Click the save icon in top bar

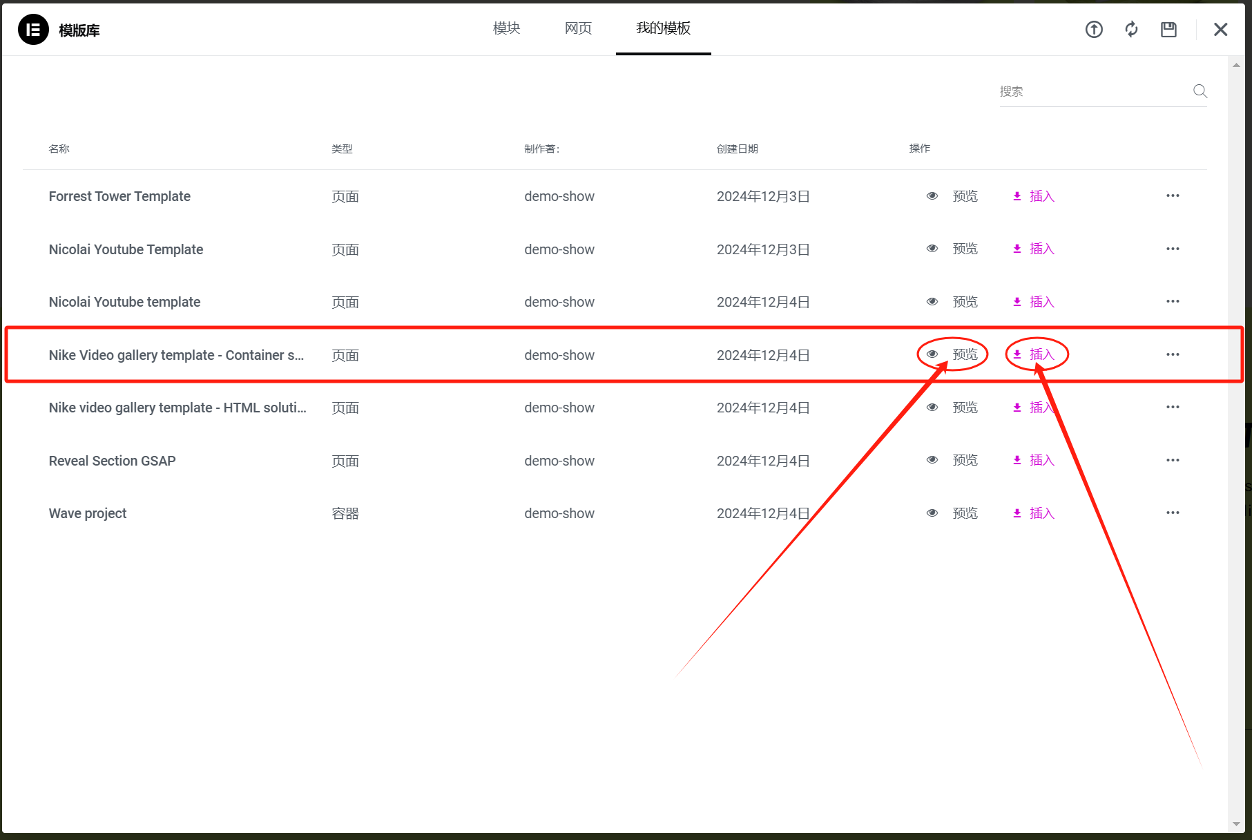pyautogui.click(x=1168, y=29)
